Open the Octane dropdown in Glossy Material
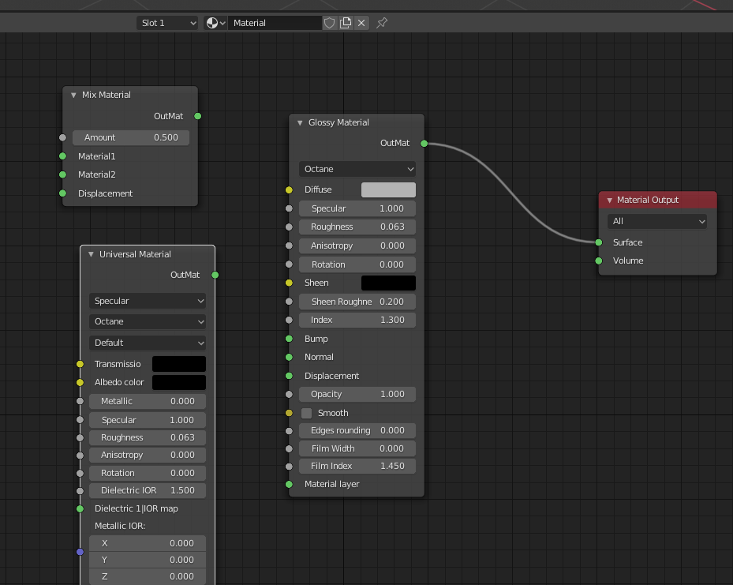 coord(357,169)
